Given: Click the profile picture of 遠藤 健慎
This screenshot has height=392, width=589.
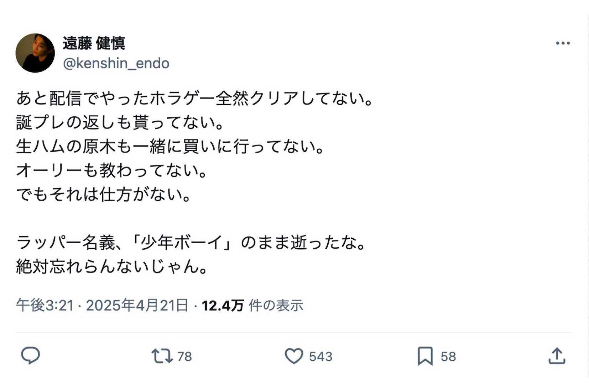Looking at the screenshot, I should click(35, 53).
